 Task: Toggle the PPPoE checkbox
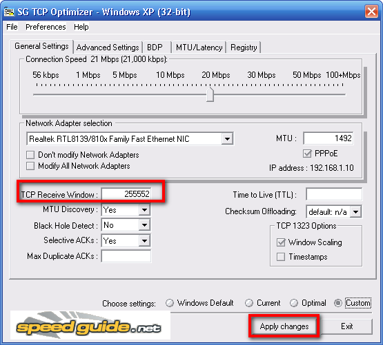click(307, 154)
